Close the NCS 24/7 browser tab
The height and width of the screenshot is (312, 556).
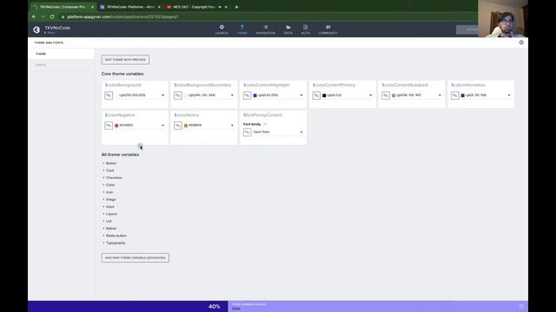click(226, 7)
